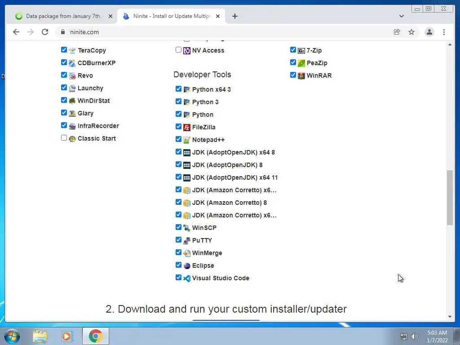Click the Classic Start shell icon
Viewport: 460px width, 345px height.
point(72,139)
